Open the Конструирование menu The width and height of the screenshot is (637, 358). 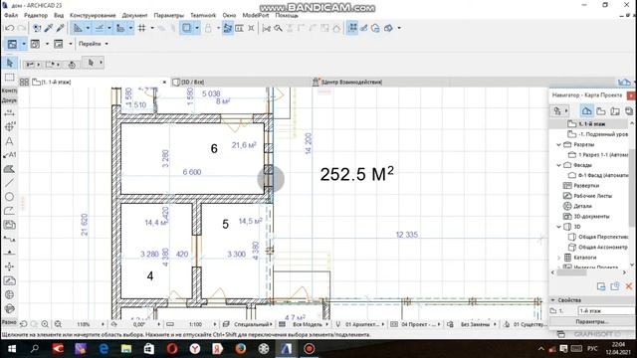[x=93, y=16]
